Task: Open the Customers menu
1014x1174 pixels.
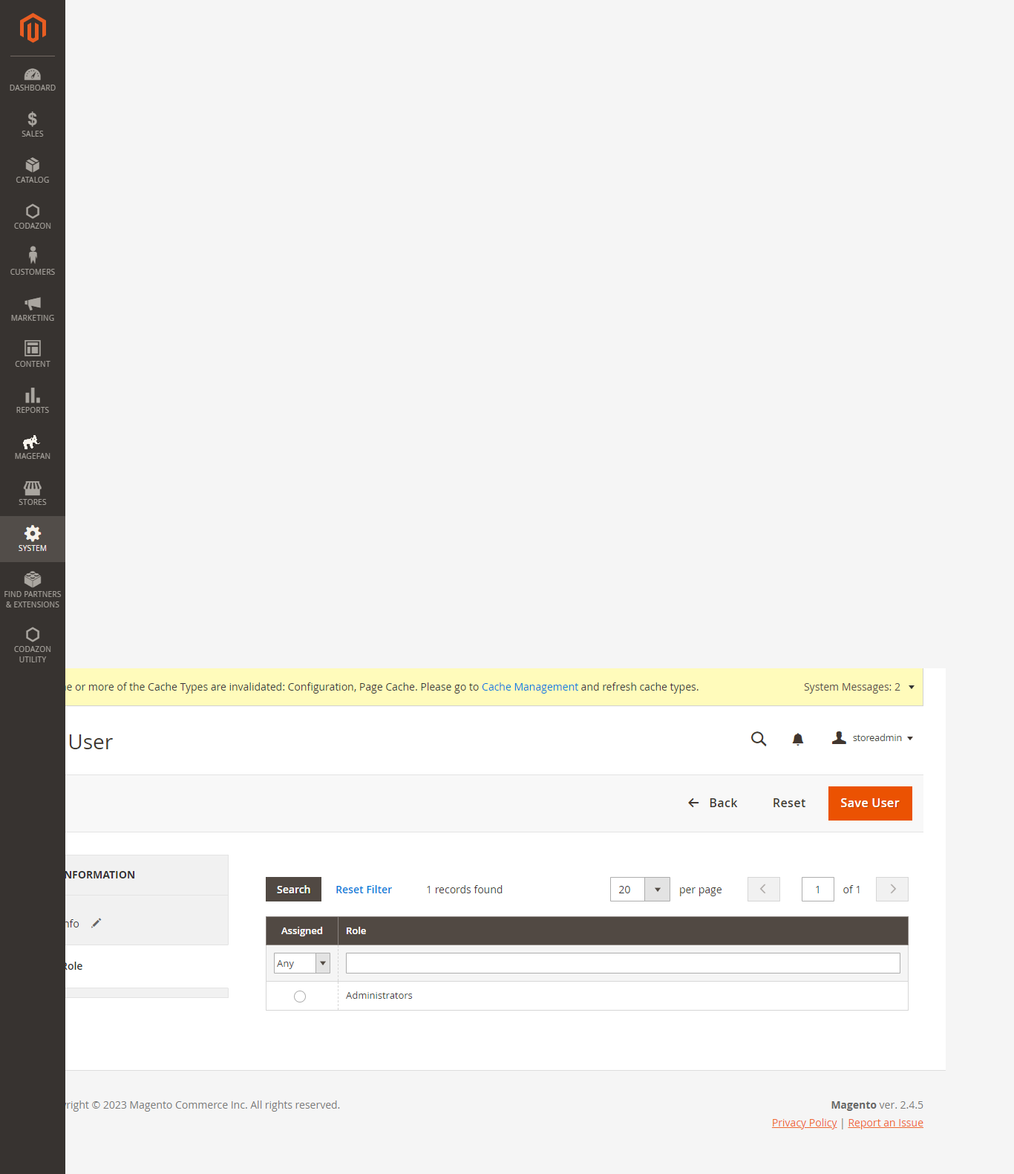Action: coord(33,263)
